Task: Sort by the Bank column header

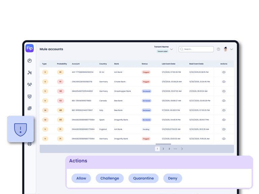Action: click(116, 64)
